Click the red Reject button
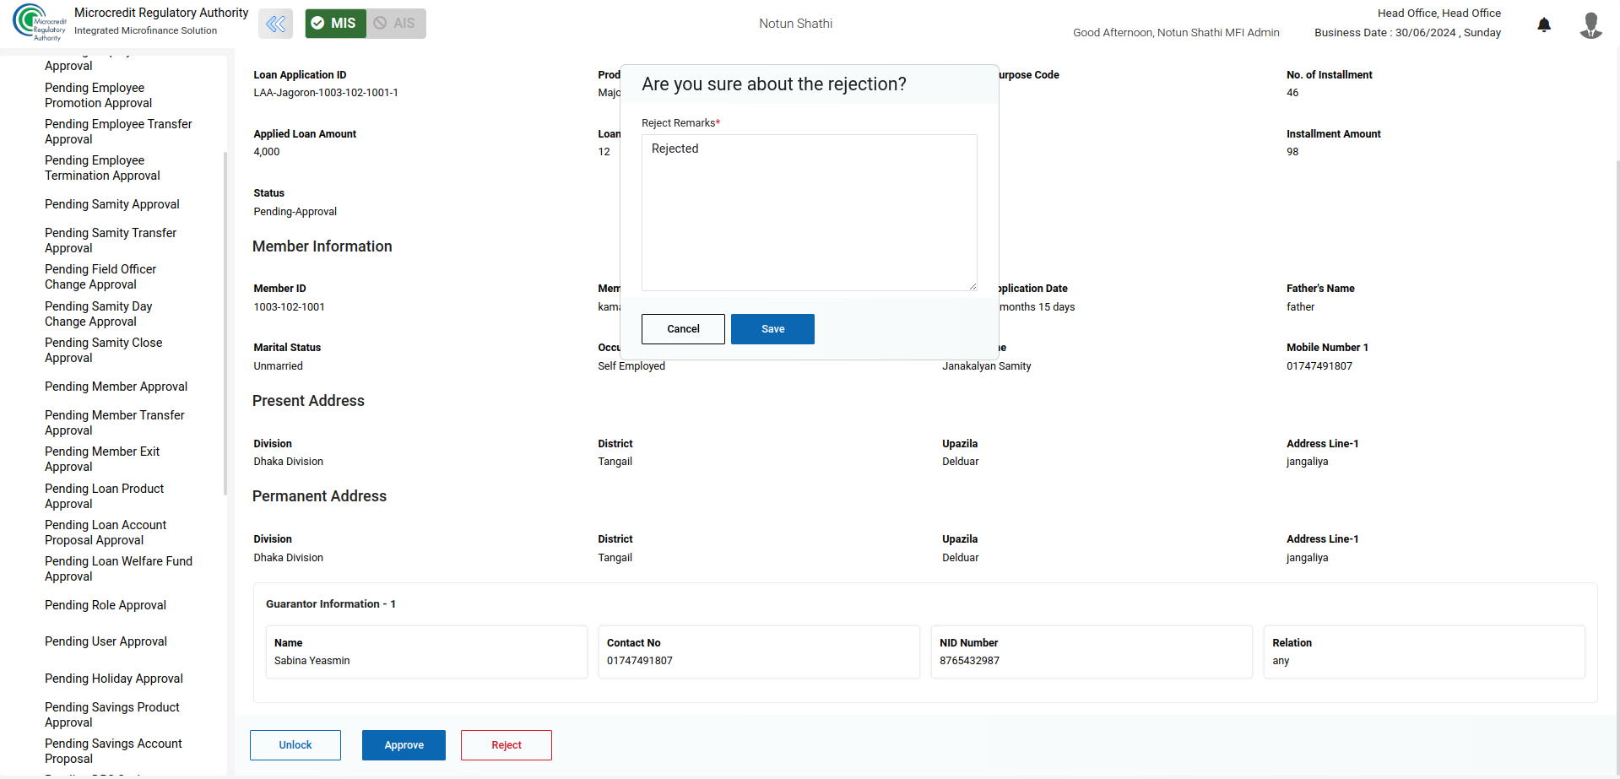The image size is (1620, 779). click(x=506, y=745)
